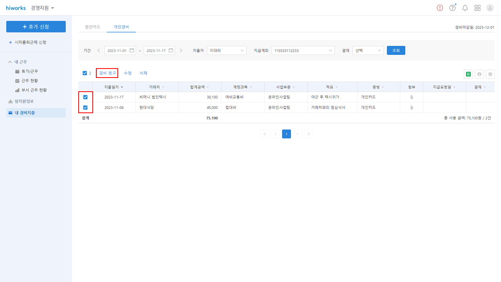Sort by 합계금액 column

200,87
